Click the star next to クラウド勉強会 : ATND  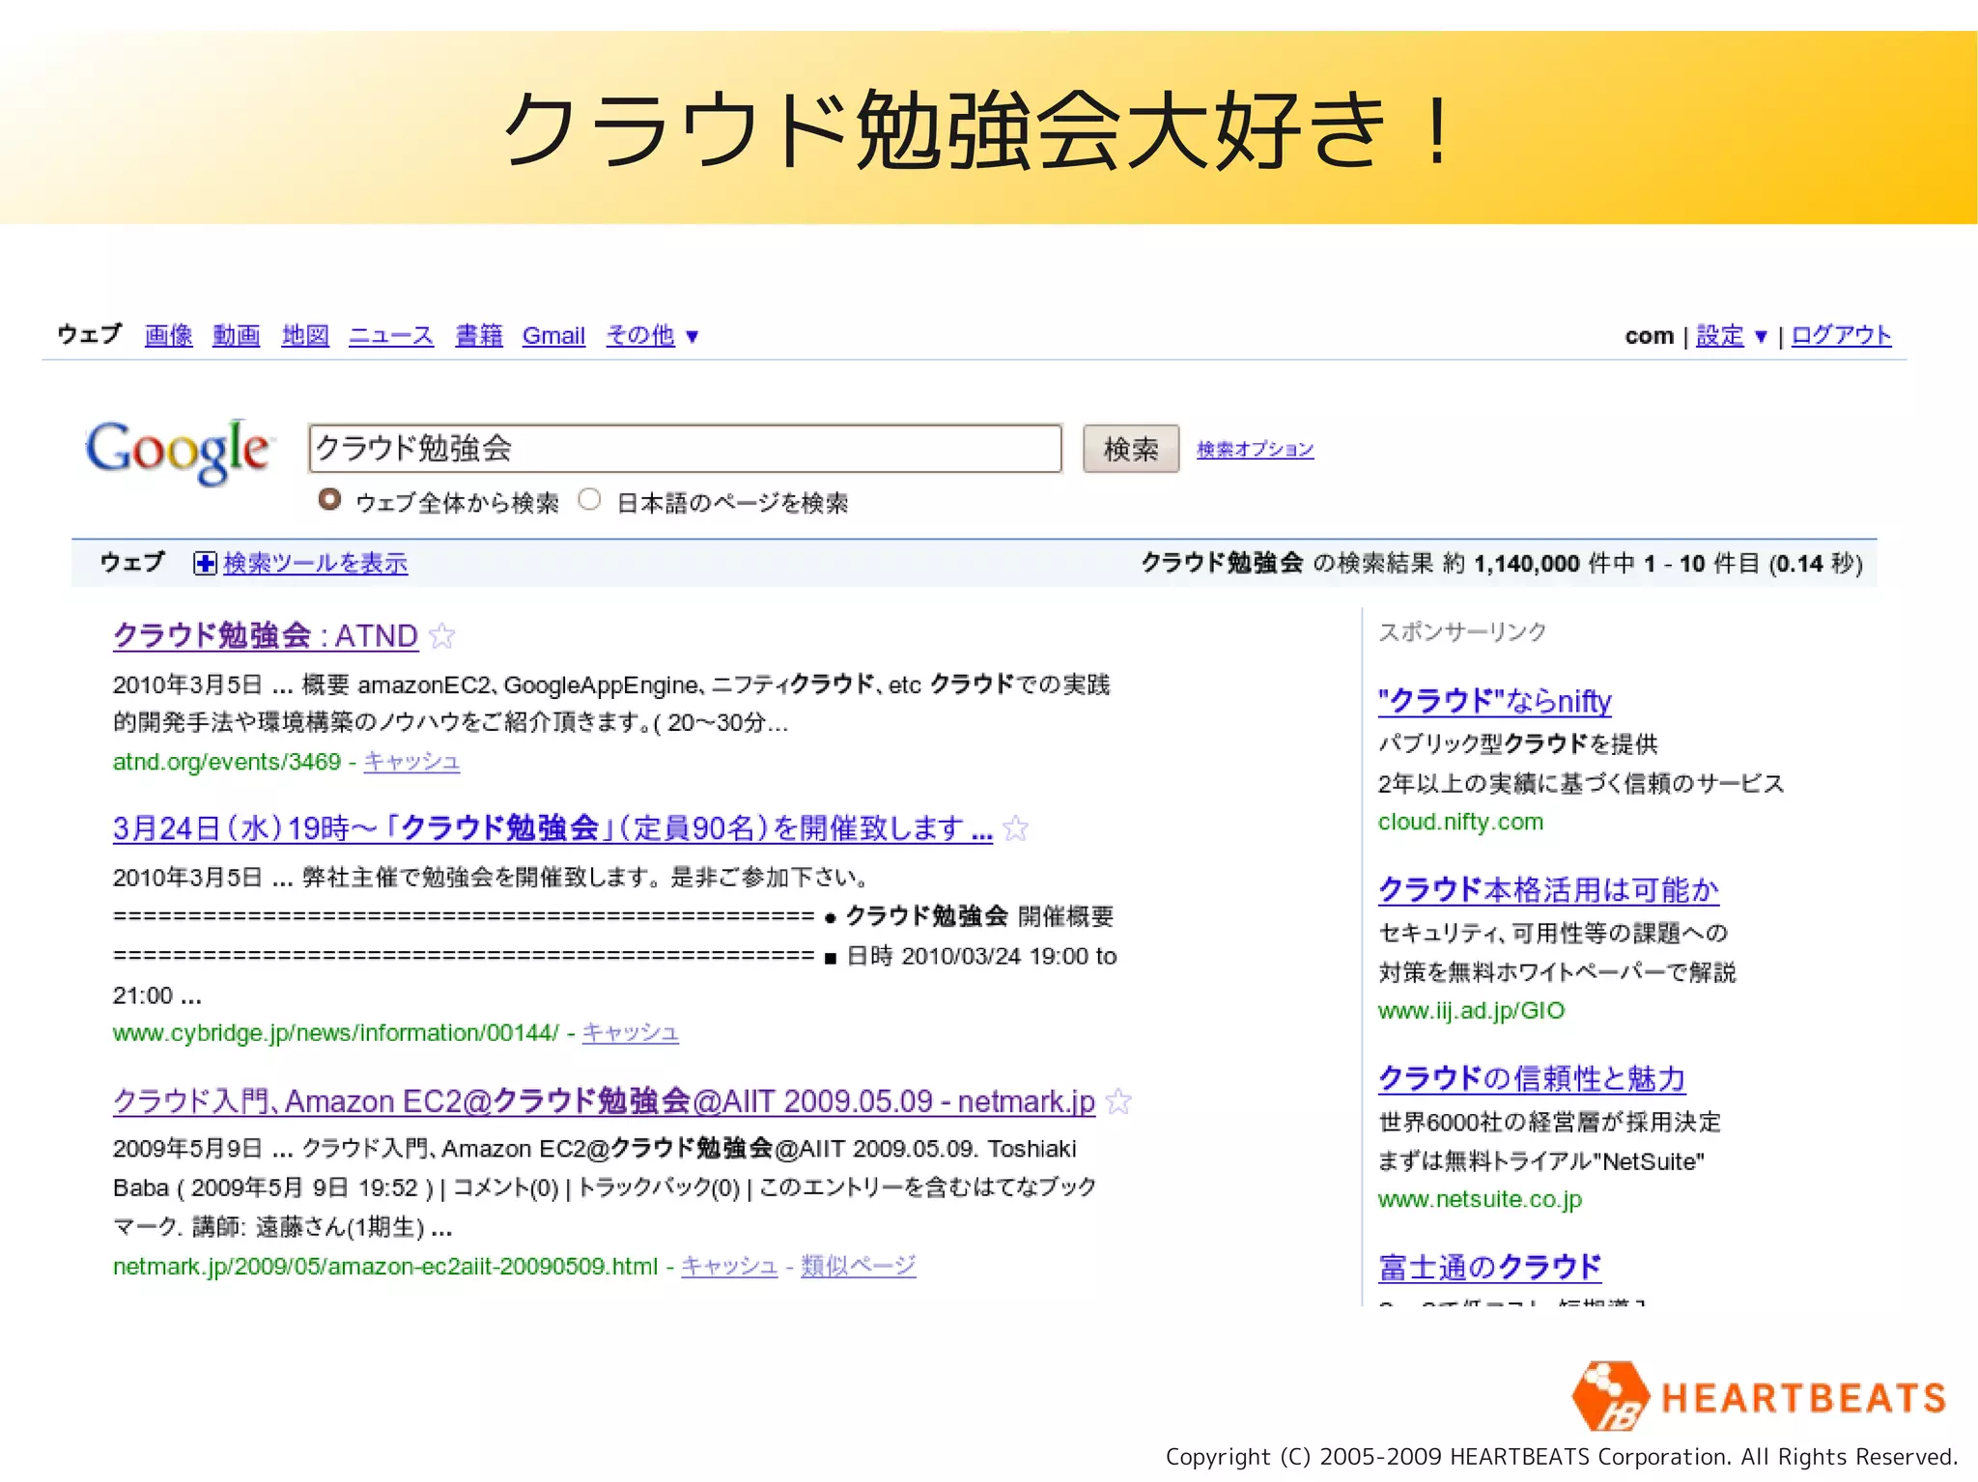[442, 636]
